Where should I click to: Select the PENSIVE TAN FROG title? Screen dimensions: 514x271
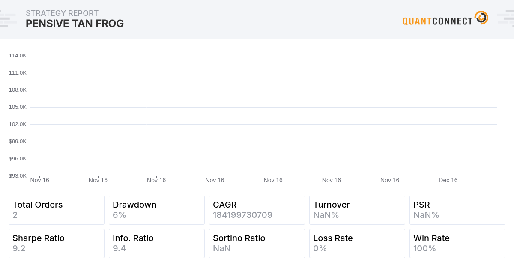tap(75, 24)
